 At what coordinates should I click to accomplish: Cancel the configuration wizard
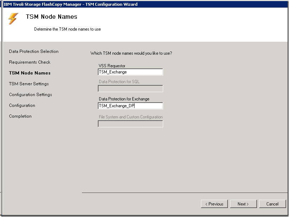[272, 204]
